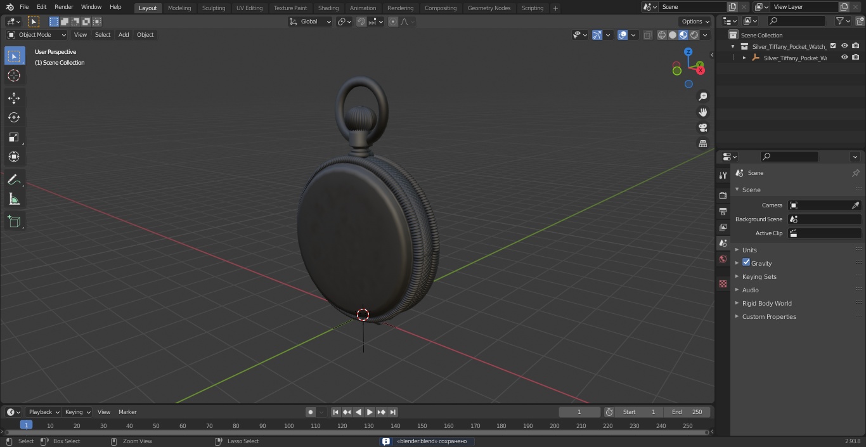Toggle snapping magnet icon

[x=361, y=22]
